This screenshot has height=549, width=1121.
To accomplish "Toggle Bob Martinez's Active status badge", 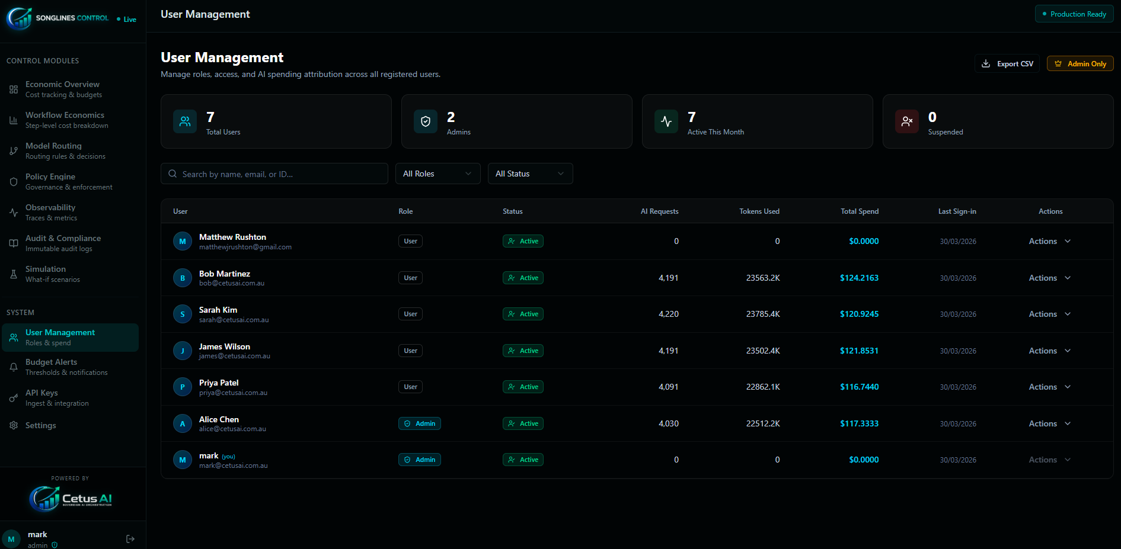I will click(x=523, y=277).
